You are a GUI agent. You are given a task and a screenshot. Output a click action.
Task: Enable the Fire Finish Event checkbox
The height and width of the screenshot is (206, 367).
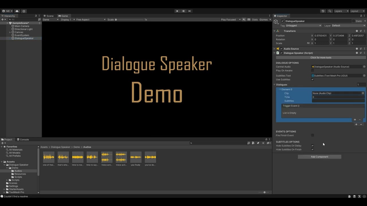click(313, 136)
